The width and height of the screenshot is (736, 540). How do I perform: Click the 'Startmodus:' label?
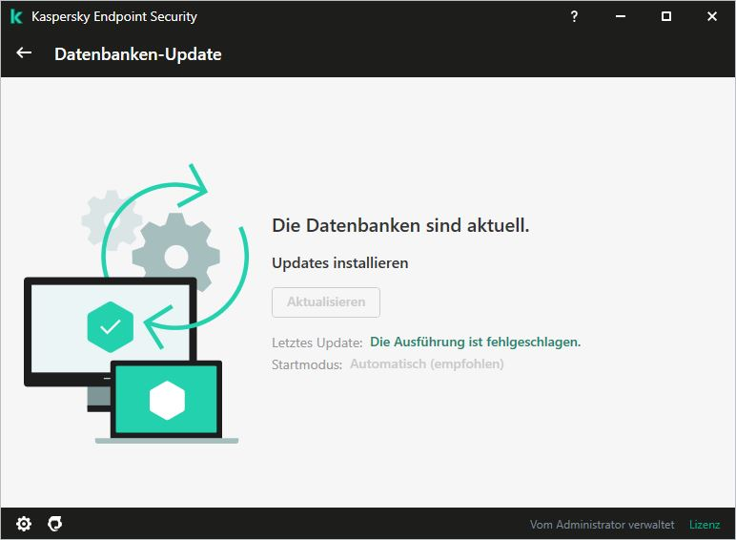tap(307, 364)
